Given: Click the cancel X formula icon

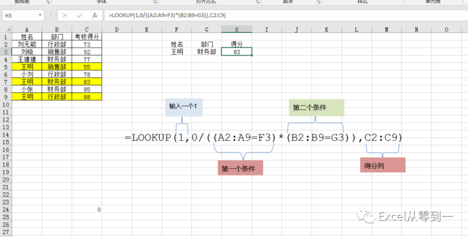Looking at the screenshot, I should (65, 15).
